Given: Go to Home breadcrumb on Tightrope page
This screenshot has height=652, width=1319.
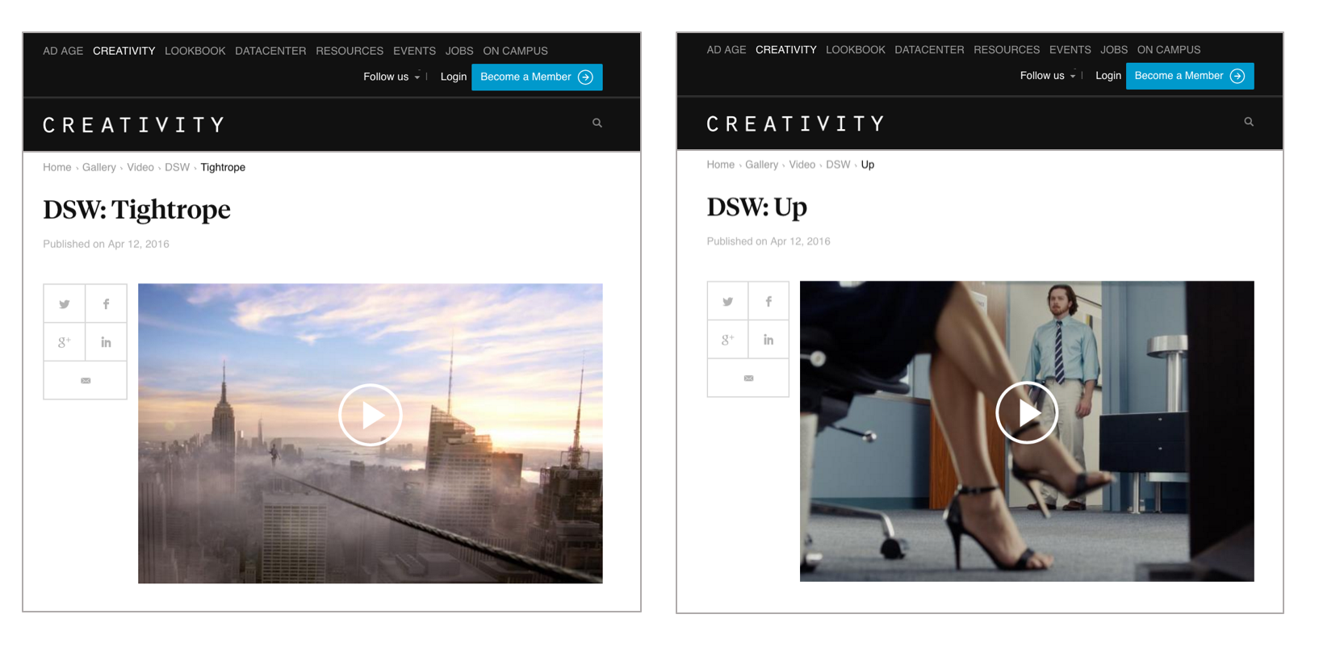Looking at the screenshot, I should [x=57, y=167].
